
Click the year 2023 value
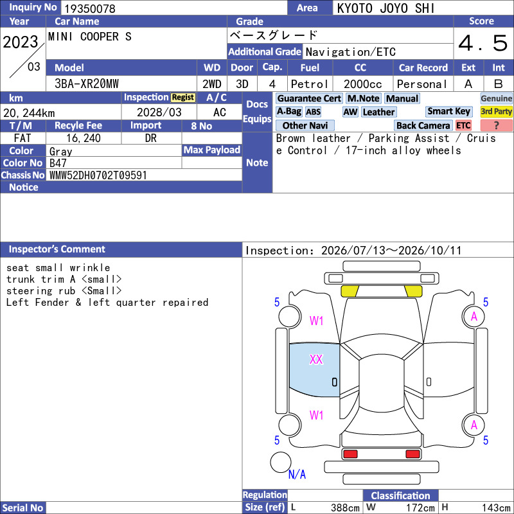21,42
